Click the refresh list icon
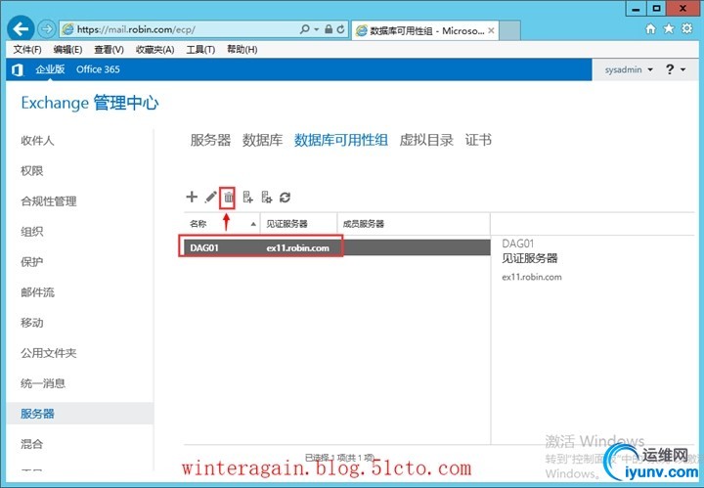The width and height of the screenshot is (704, 488). (x=286, y=197)
